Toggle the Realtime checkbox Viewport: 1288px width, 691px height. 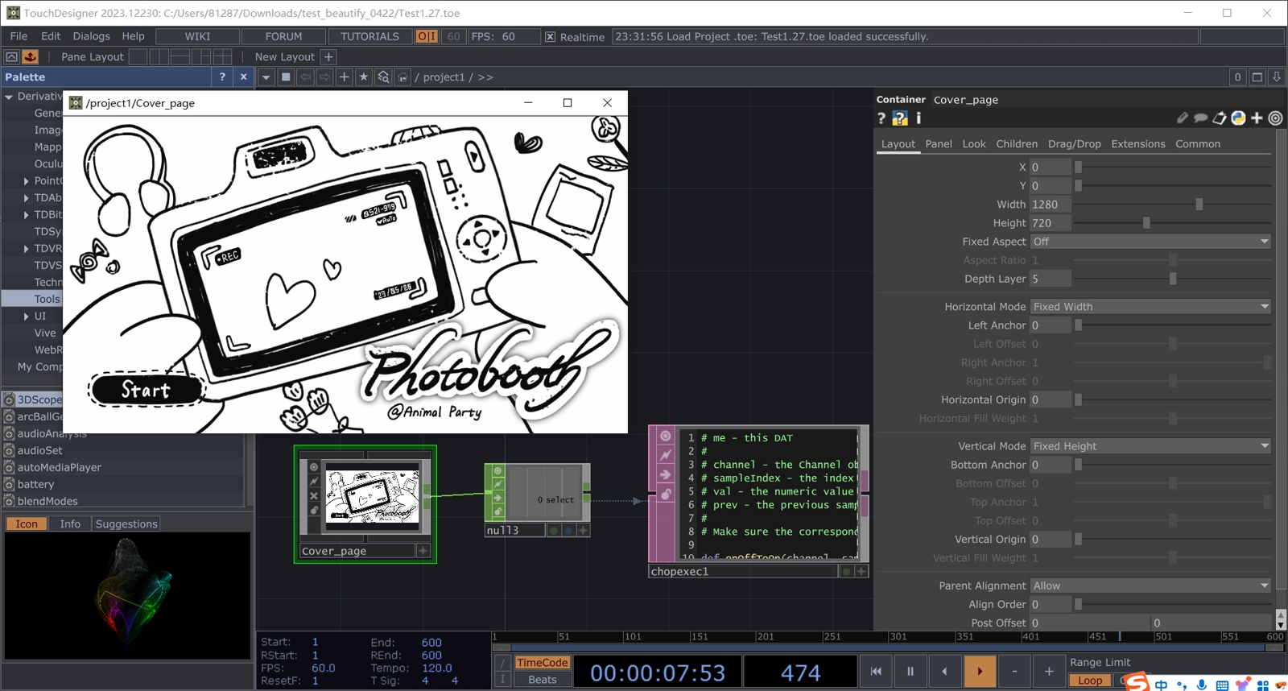550,36
